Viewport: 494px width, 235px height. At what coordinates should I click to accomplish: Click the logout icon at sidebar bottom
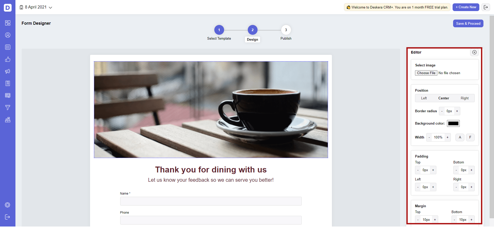7,217
